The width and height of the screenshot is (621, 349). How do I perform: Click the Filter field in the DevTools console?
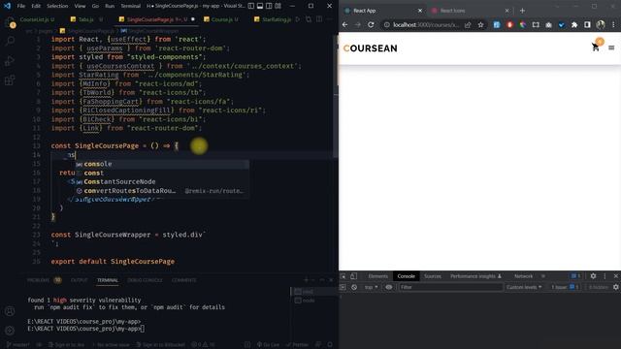click(x=450, y=287)
